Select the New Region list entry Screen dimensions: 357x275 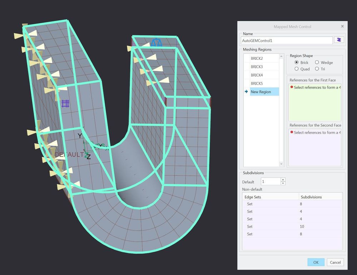point(261,92)
